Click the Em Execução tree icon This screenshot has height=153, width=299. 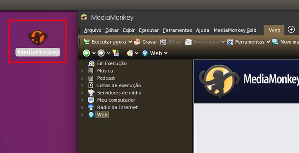[x=91, y=63]
